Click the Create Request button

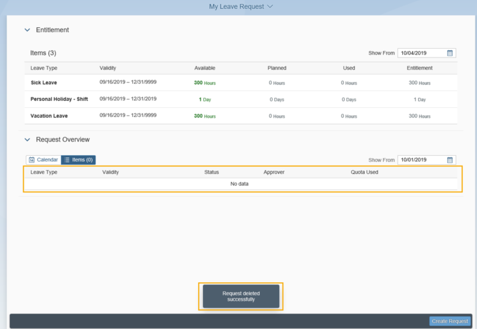coord(450,321)
